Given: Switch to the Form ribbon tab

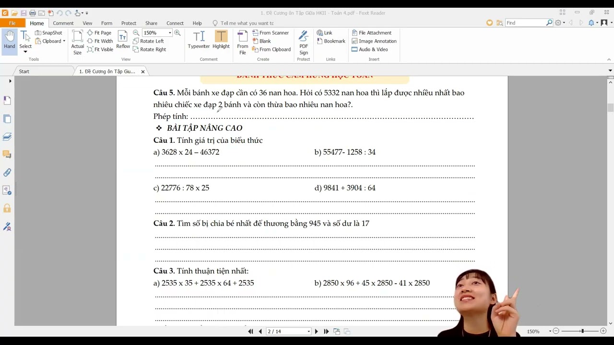Looking at the screenshot, I should pos(106,23).
